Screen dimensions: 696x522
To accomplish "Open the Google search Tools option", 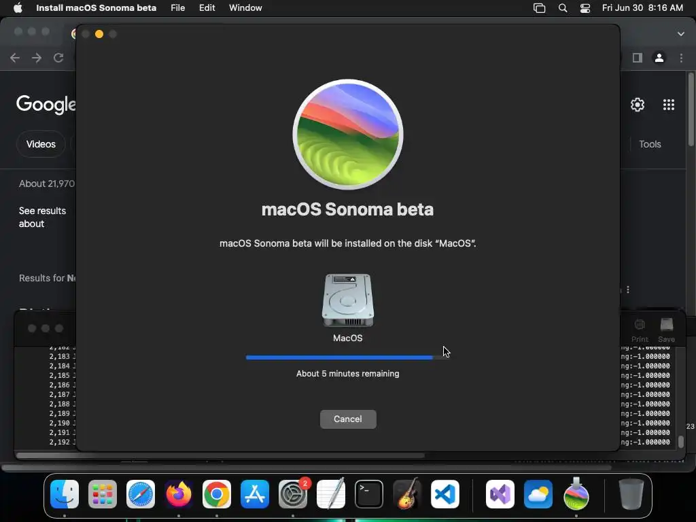I will (x=650, y=144).
